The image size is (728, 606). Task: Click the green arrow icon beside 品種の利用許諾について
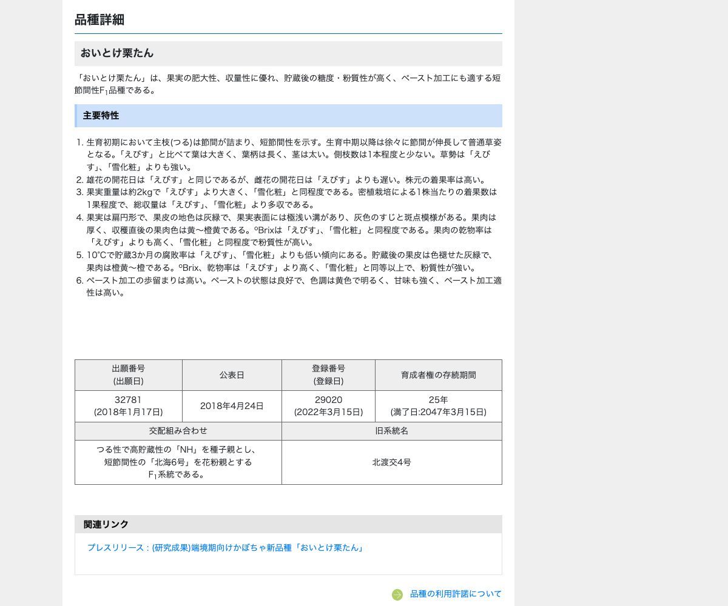(397, 594)
